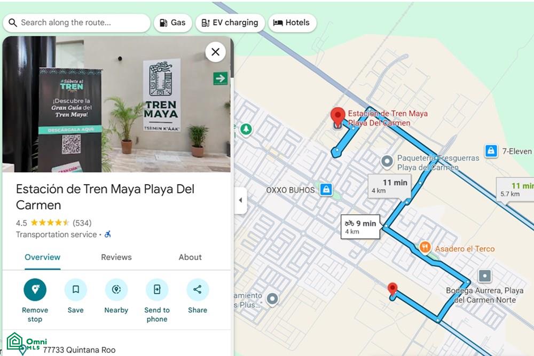Filter route by Gas stations
Viewport: 534px width, 356px height.
click(173, 23)
